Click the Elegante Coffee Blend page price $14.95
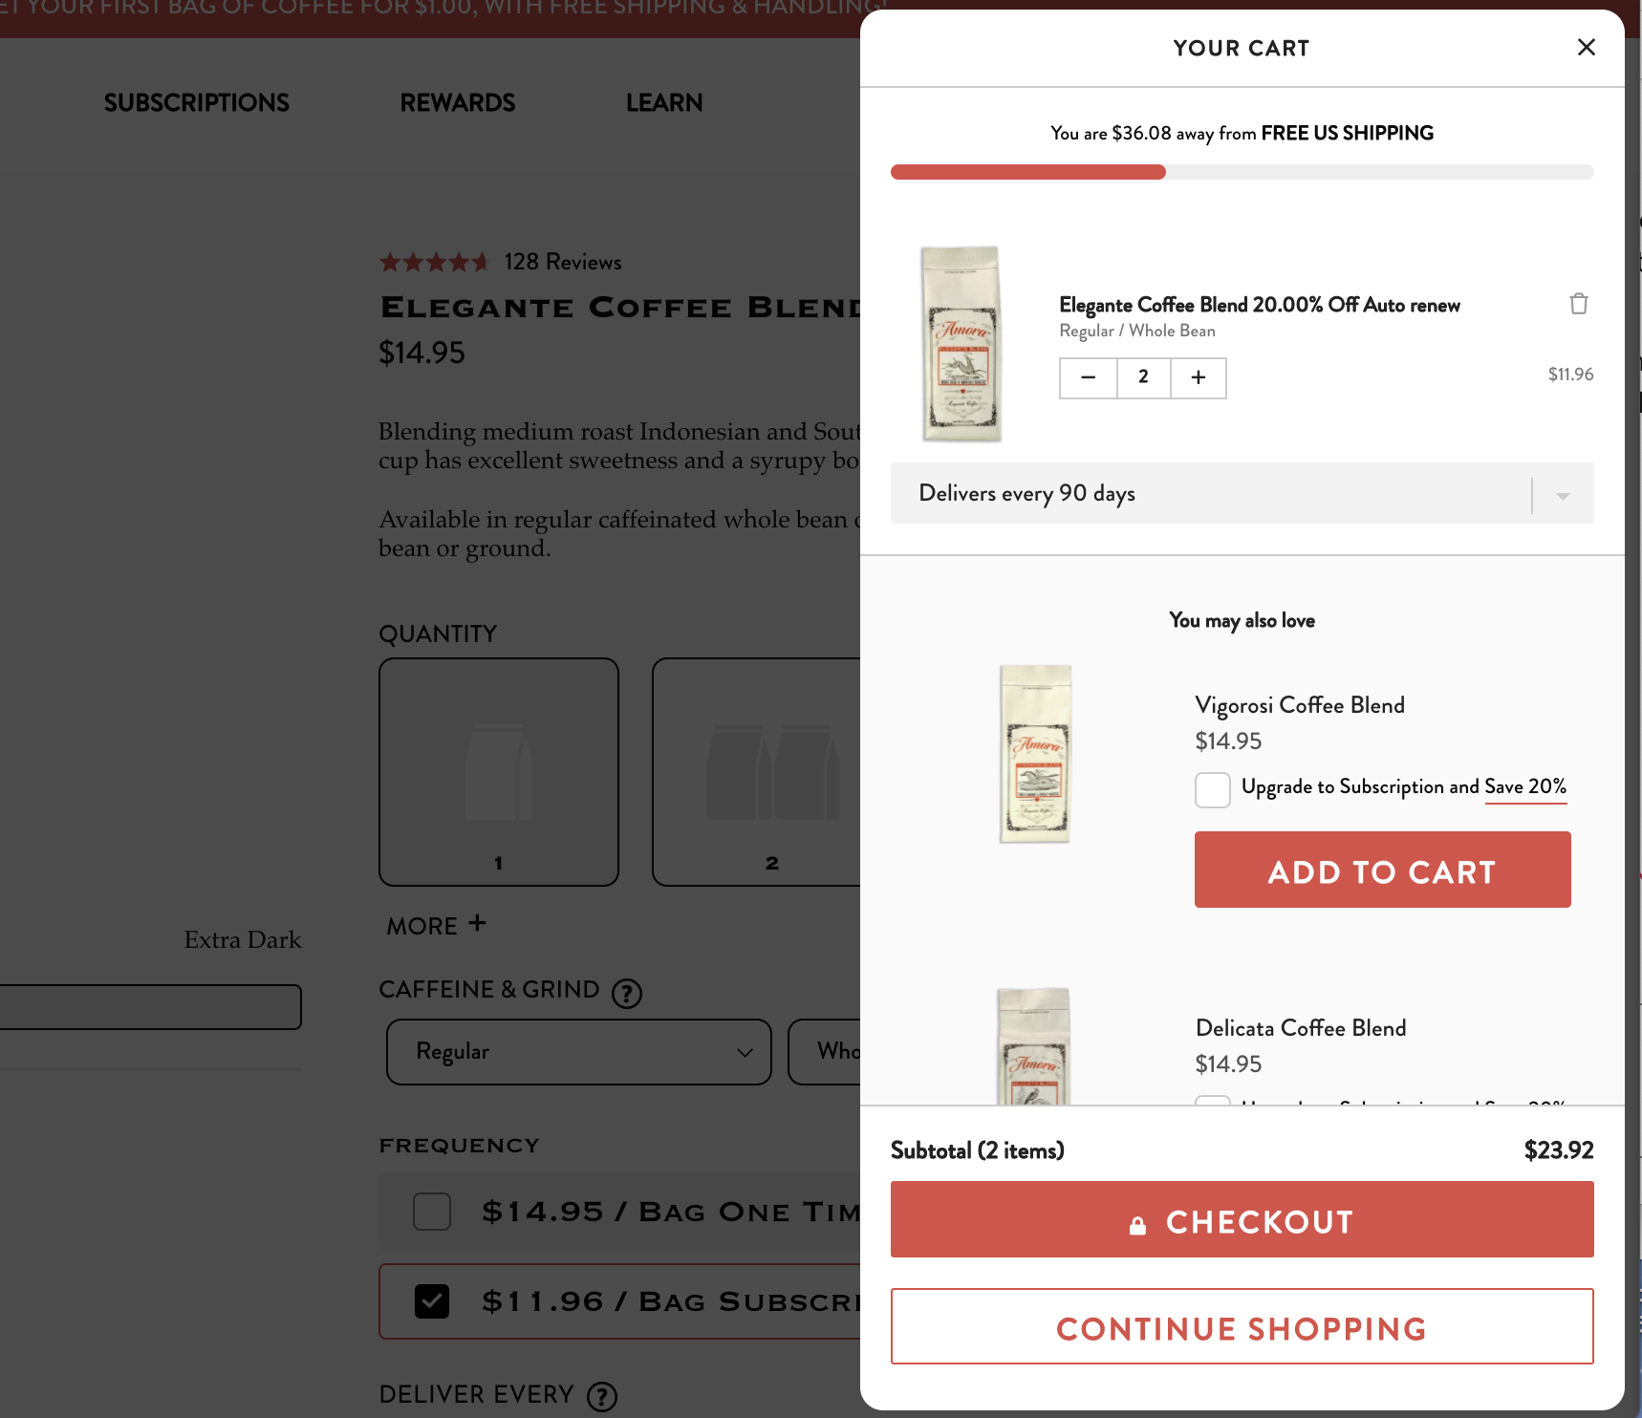The image size is (1642, 1418). coord(421,353)
